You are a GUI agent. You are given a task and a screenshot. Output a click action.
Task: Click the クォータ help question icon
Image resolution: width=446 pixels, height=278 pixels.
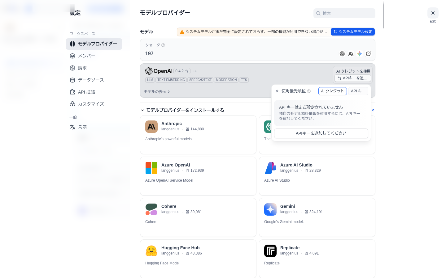coord(163,45)
